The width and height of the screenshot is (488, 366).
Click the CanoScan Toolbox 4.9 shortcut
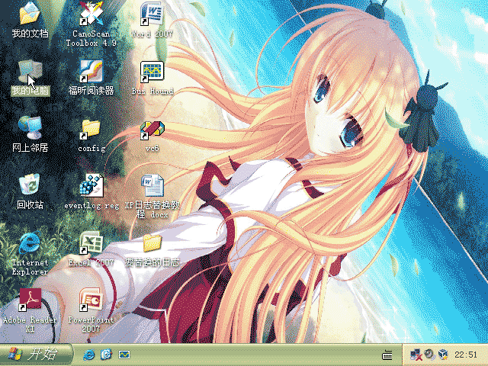91,14
